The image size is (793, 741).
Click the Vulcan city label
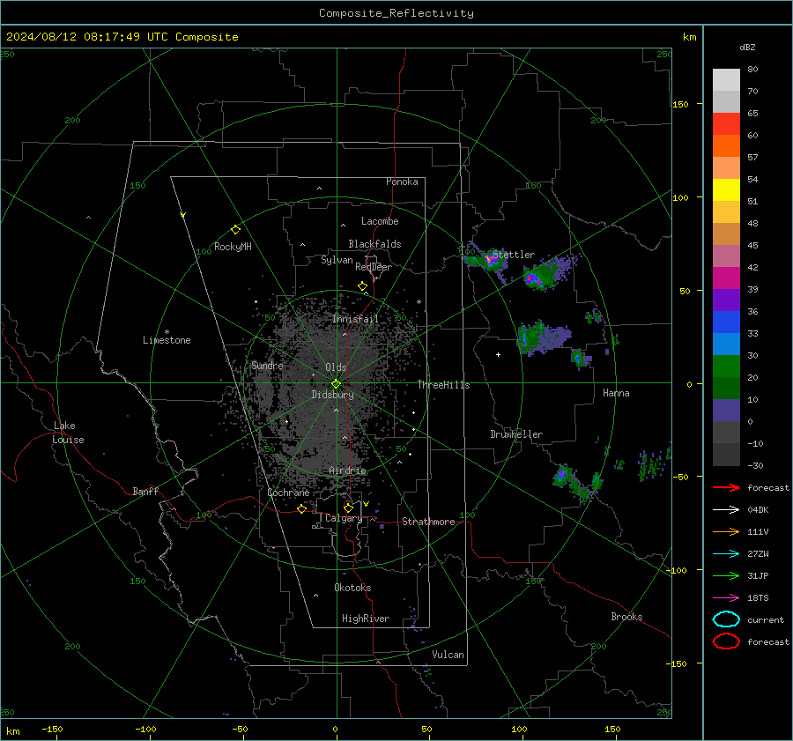pyautogui.click(x=448, y=655)
